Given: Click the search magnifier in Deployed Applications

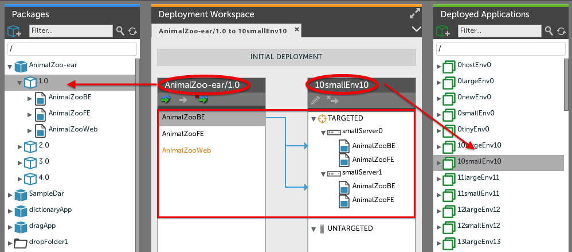Looking at the screenshot, I should (549, 30).
